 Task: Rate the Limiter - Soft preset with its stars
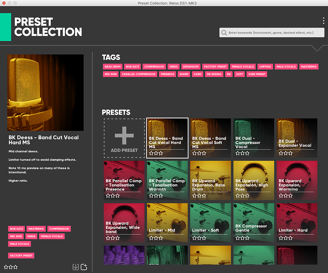[199, 238]
